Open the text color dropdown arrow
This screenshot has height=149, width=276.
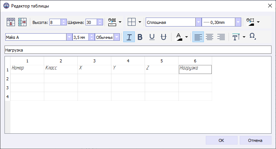[x=187, y=37]
